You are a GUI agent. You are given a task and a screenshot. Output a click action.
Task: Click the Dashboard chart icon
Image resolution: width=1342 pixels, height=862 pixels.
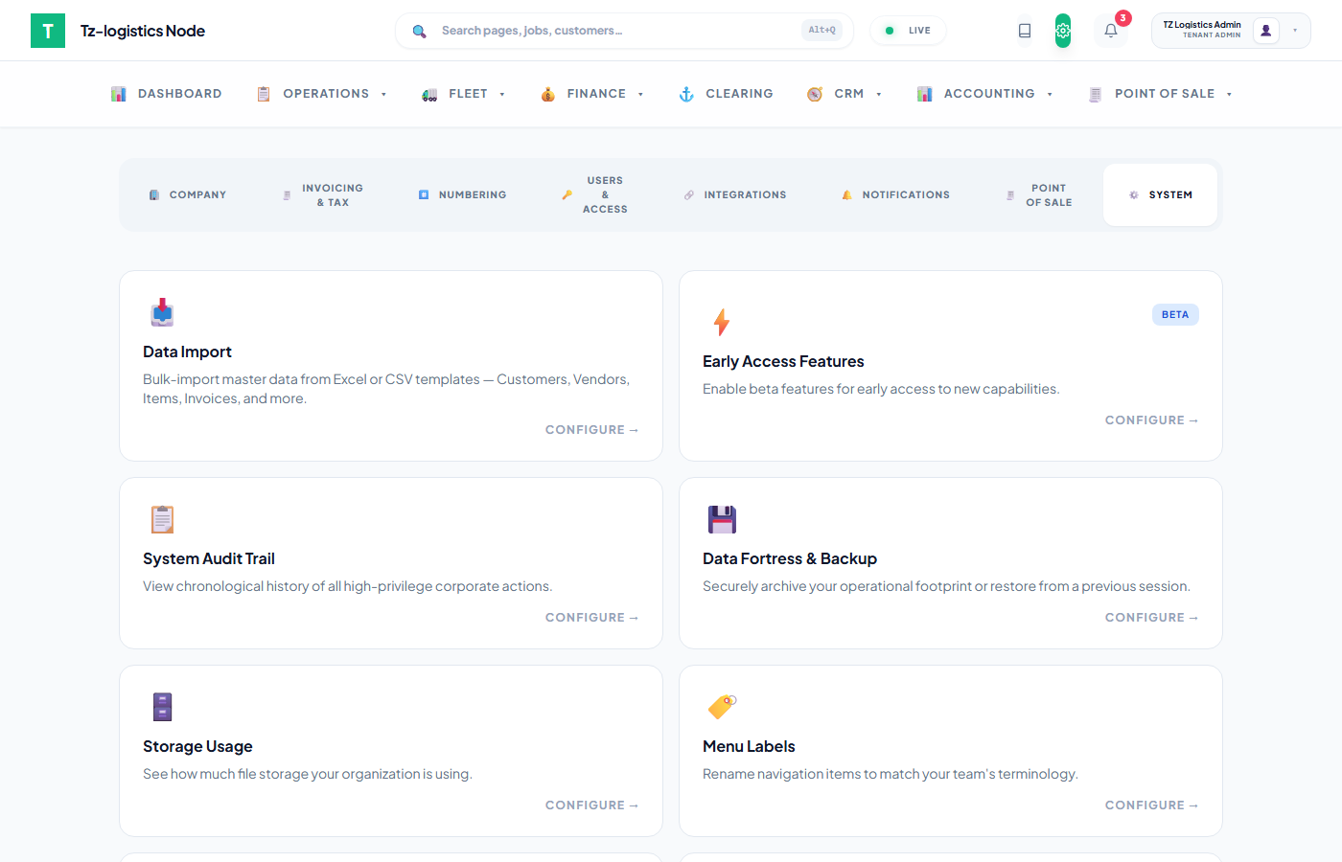tap(119, 94)
